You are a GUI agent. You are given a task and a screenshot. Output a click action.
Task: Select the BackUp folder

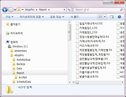[21, 64]
